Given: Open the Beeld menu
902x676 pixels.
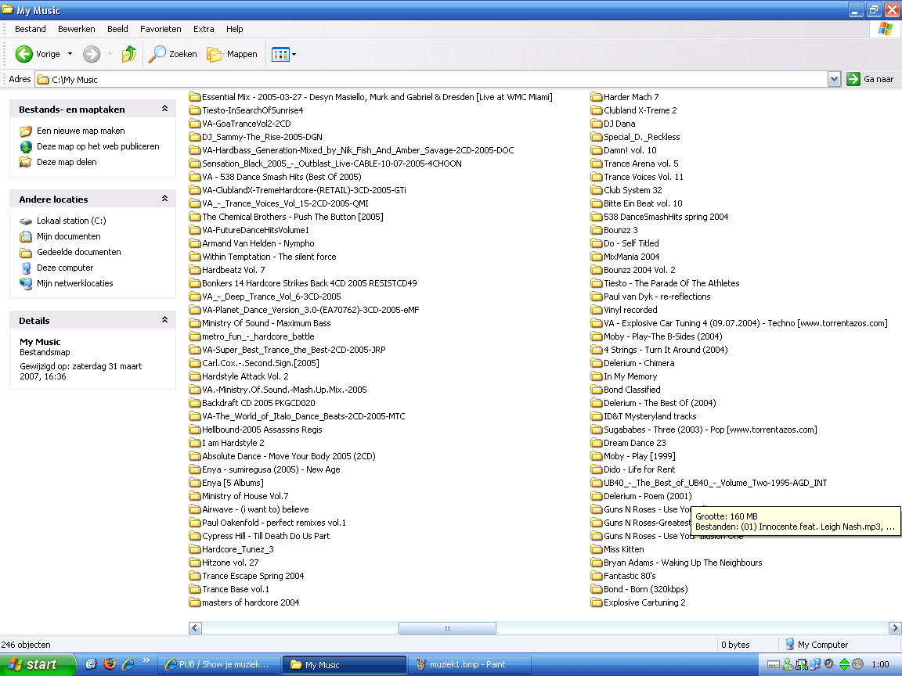Looking at the screenshot, I should pos(117,29).
